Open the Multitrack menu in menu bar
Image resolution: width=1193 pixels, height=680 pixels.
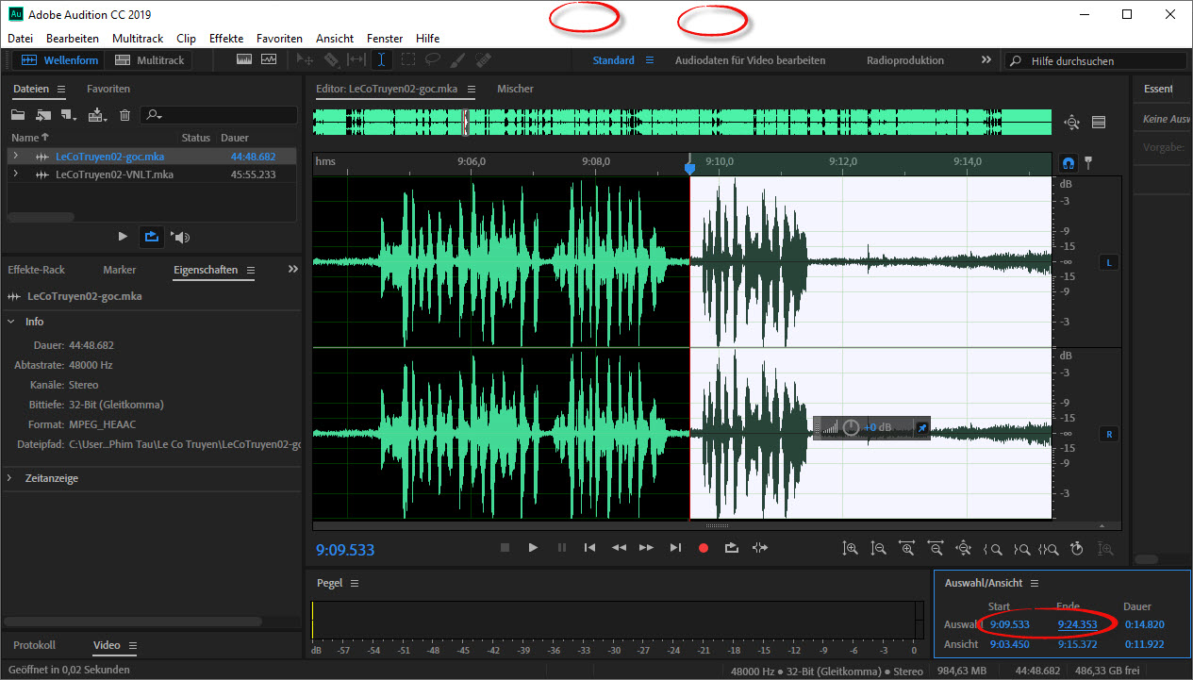(x=138, y=39)
